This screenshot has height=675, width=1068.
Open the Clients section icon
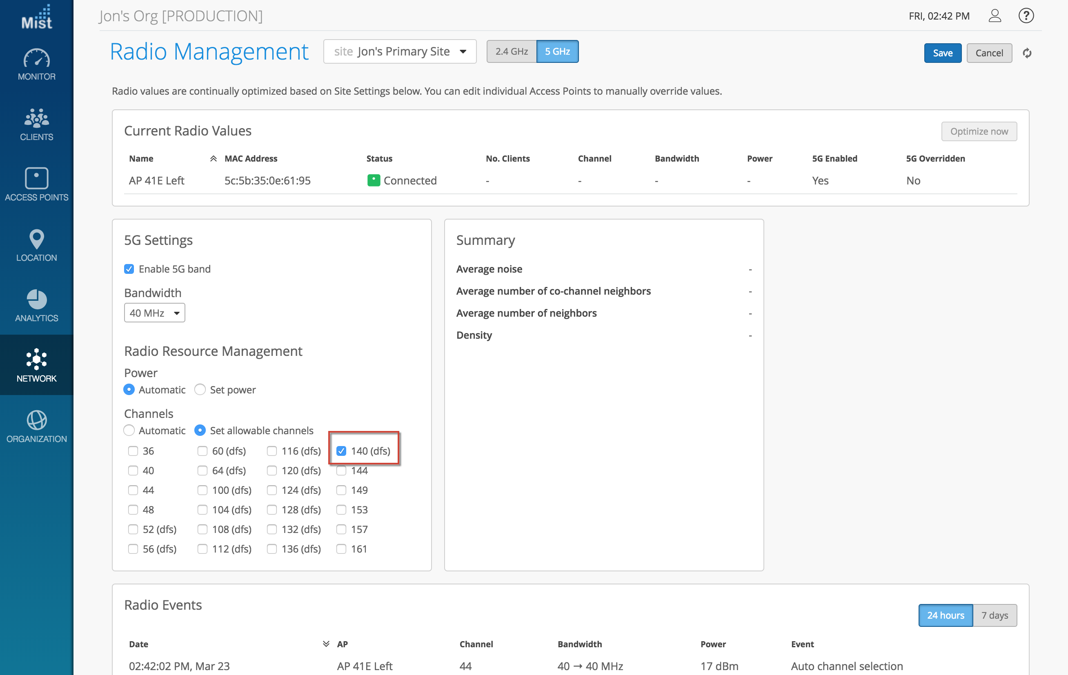pyautogui.click(x=36, y=118)
